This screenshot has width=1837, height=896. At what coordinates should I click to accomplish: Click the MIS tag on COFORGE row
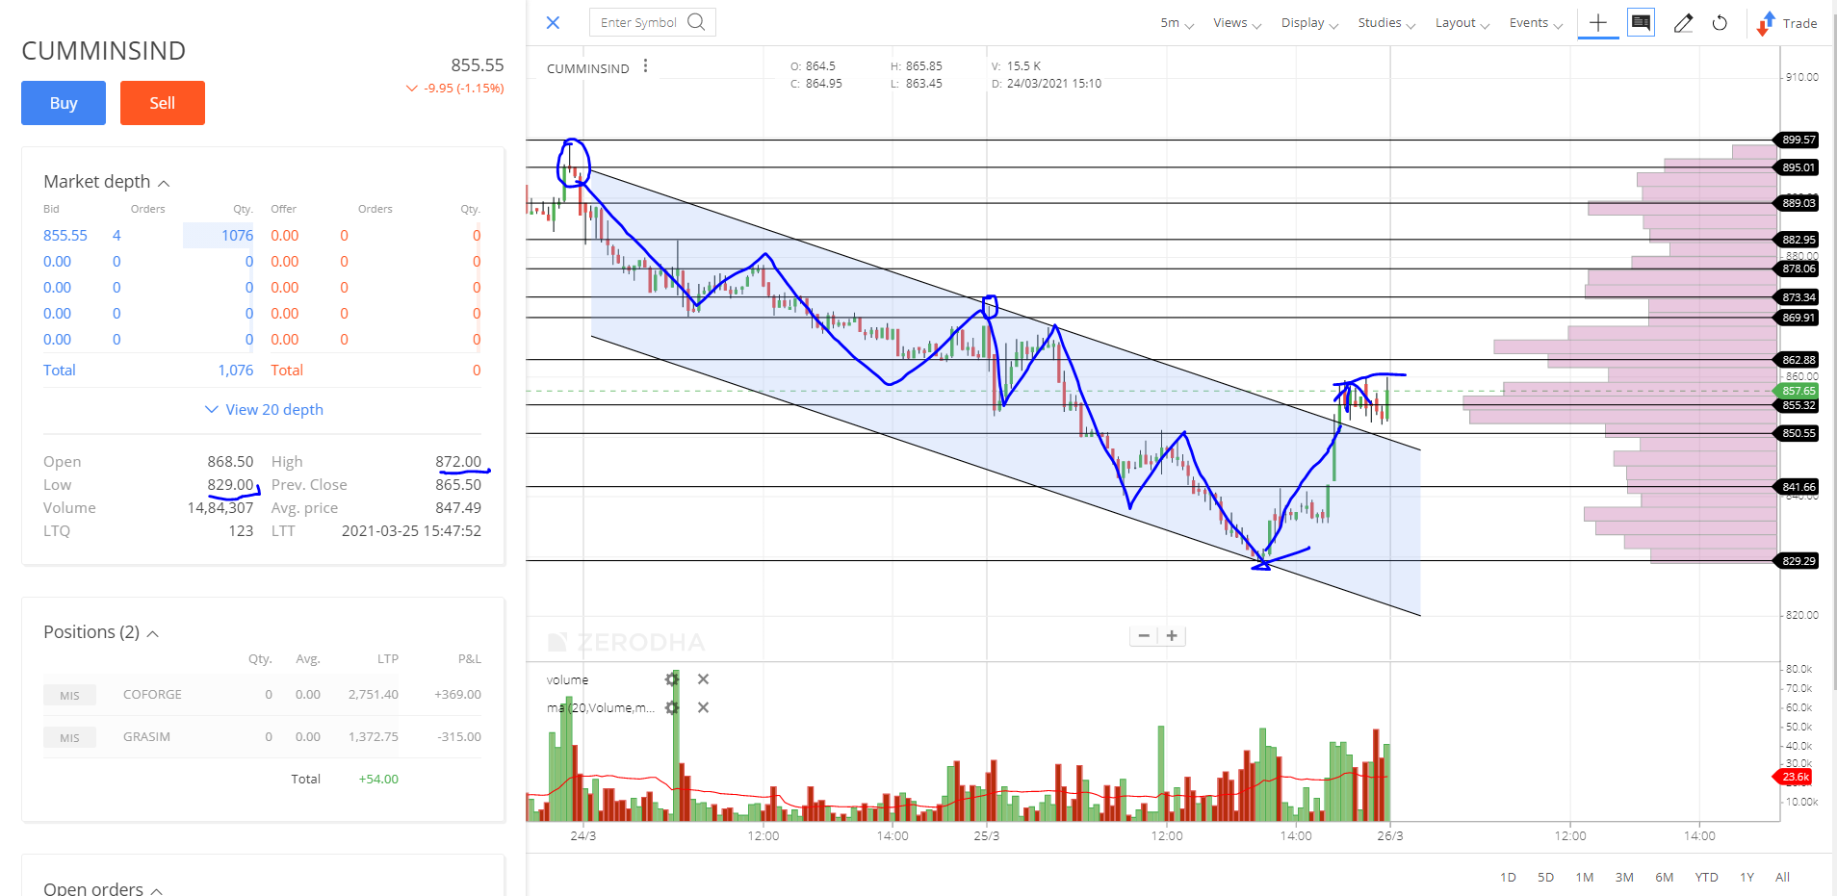tap(69, 695)
